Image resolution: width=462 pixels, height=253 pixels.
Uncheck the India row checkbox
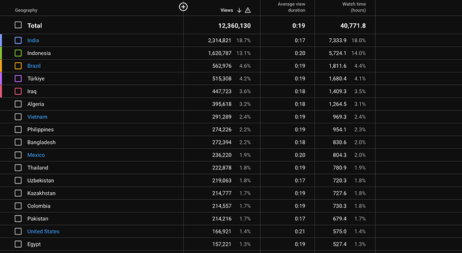tap(18, 40)
